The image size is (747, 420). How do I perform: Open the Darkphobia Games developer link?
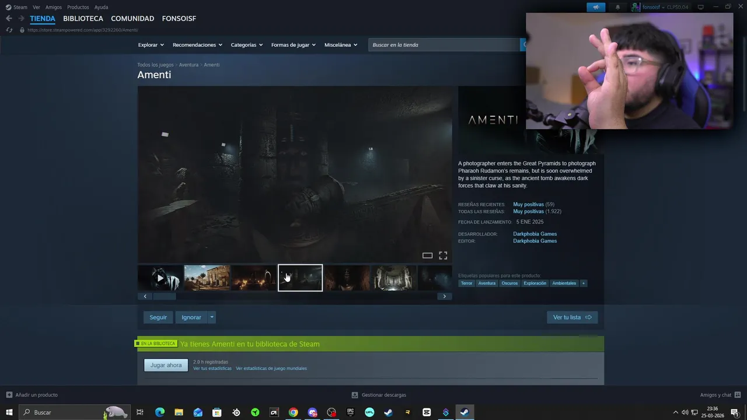click(535, 234)
